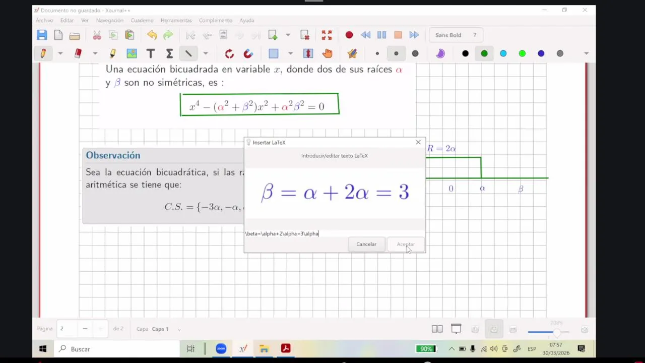Open the Complemento menu

pos(216,20)
